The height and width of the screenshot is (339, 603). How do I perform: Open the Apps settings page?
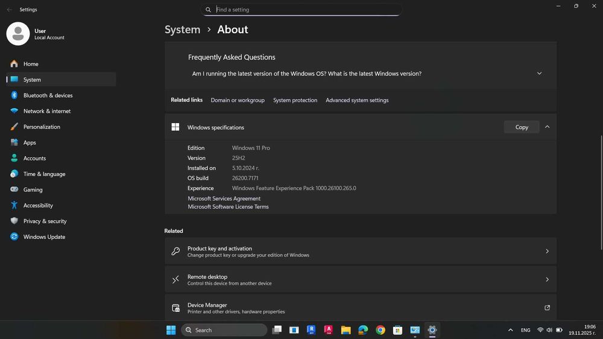[x=61, y=143]
